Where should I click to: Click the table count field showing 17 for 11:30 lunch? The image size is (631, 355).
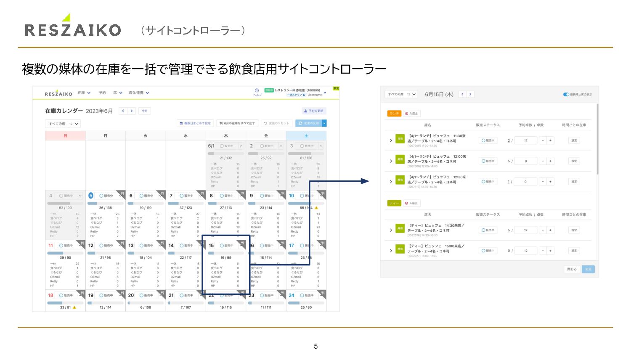pyautogui.click(x=525, y=140)
